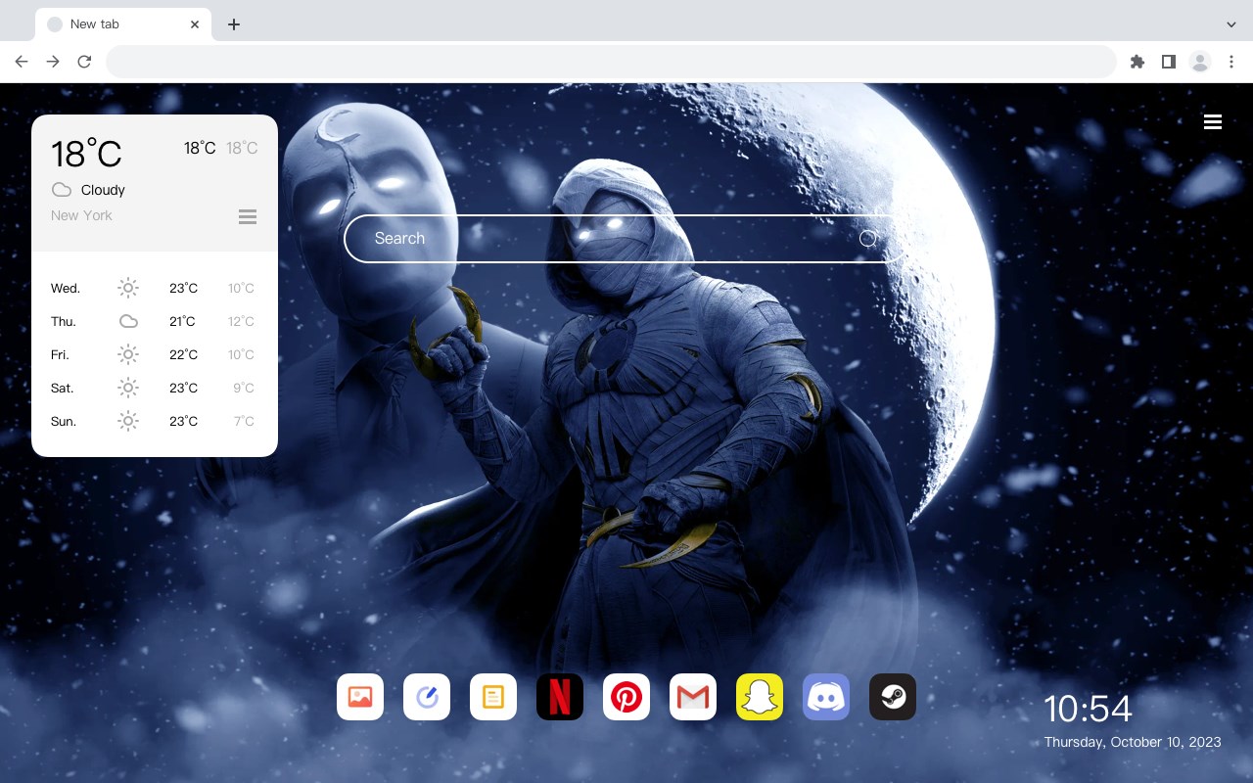Viewport: 1253px width, 783px height.
Task: Select the New tab tab
Action: 123,24
